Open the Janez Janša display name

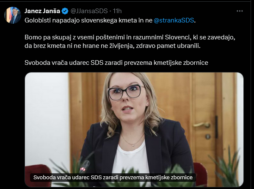(x=42, y=11)
